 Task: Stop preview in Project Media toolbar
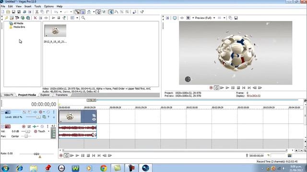[59, 18]
